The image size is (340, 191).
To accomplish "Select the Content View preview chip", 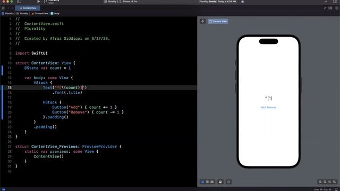I will [218, 21].
